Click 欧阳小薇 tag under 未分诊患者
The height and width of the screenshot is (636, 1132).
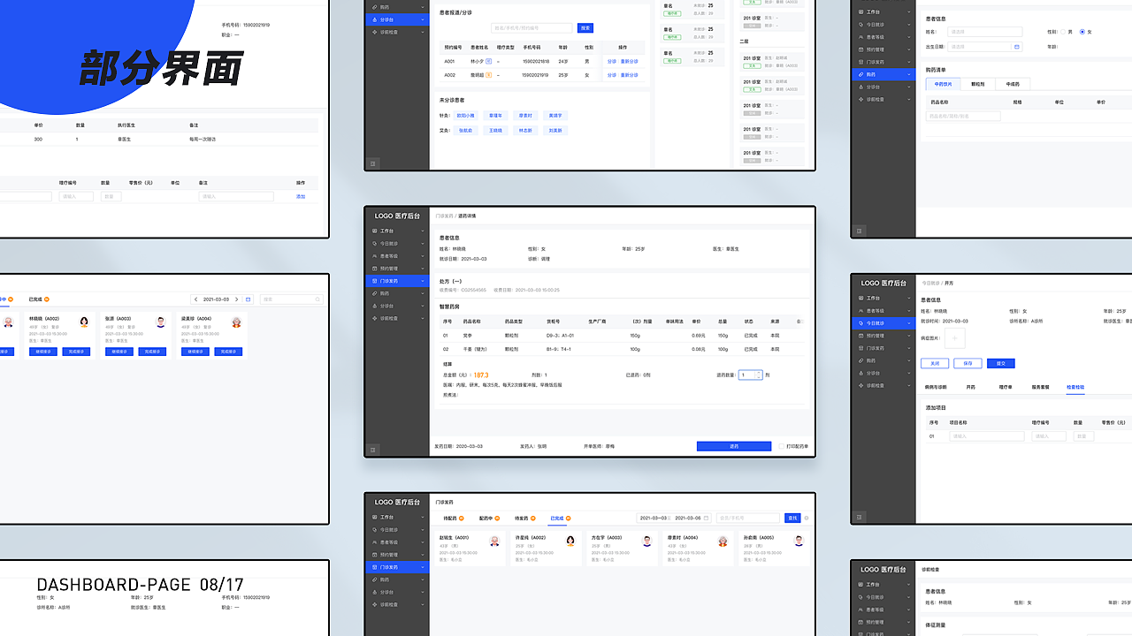(x=466, y=116)
